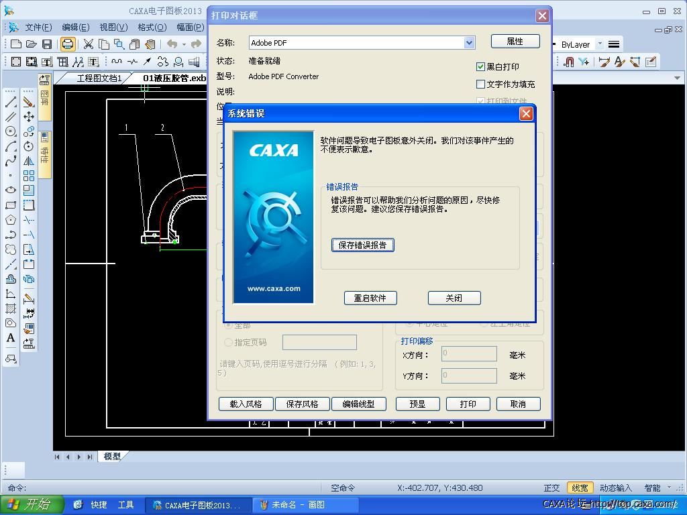Click the Erase brush tool icon
The height and width of the screenshot is (515, 687).
click(x=29, y=102)
